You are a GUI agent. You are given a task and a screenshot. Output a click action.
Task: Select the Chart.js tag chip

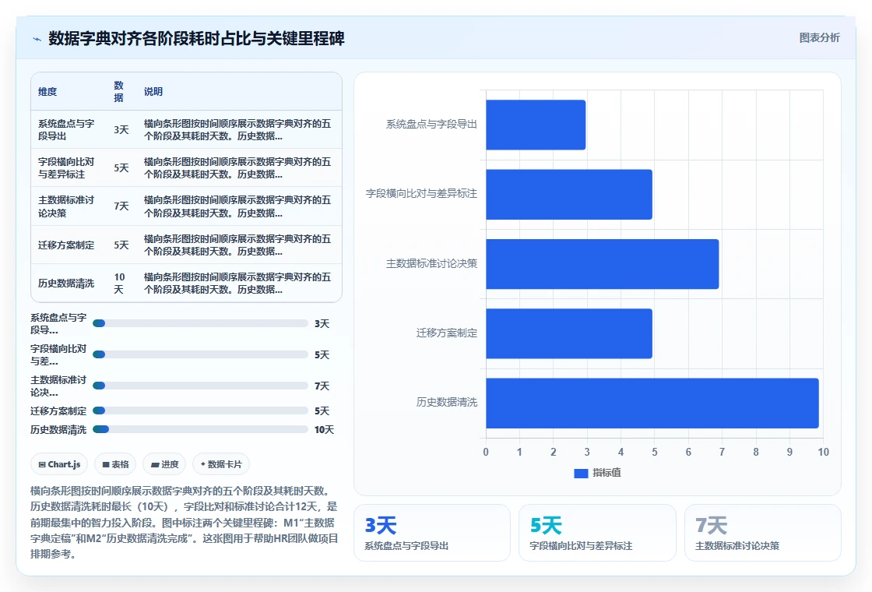(59, 464)
